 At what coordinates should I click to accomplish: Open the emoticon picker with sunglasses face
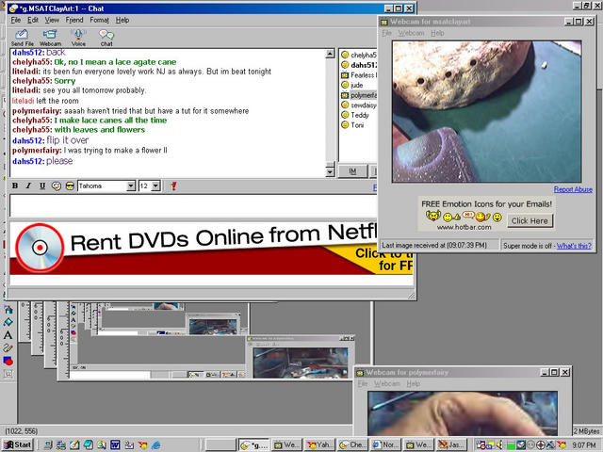[x=70, y=186]
